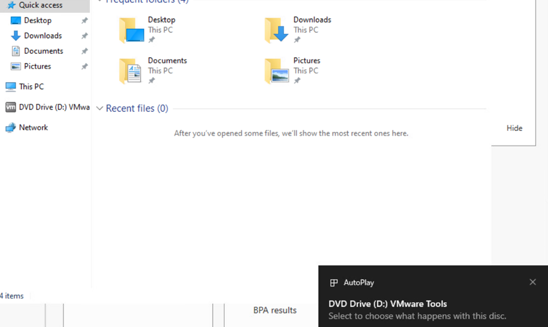This screenshot has width=548, height=327.
Task: Select the Documents folder in Frequent folders
Action: click(x=132, y=71)
